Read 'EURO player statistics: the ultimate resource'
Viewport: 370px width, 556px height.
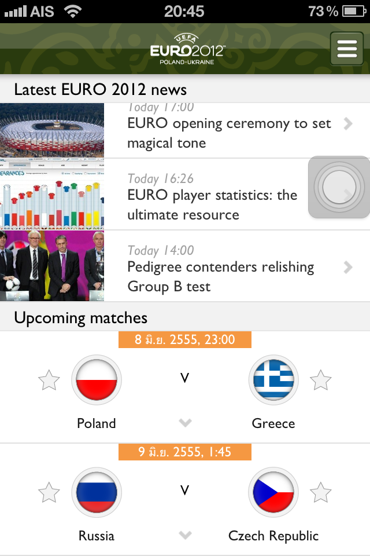pyautogui.click(x=212, y=204)
